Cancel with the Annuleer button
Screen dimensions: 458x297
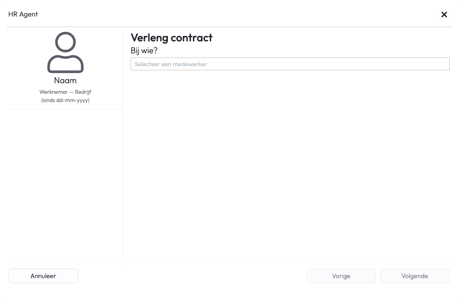click(43, 276)
